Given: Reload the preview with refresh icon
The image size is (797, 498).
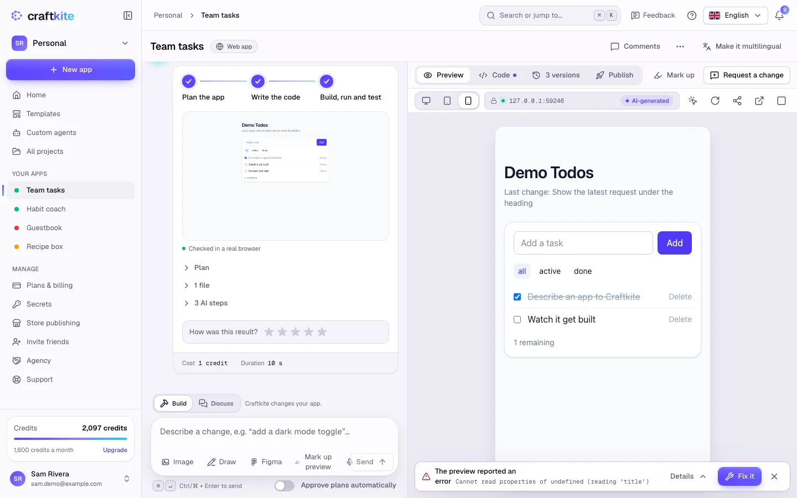Looking at the screenshot, I should click(715, 101).
